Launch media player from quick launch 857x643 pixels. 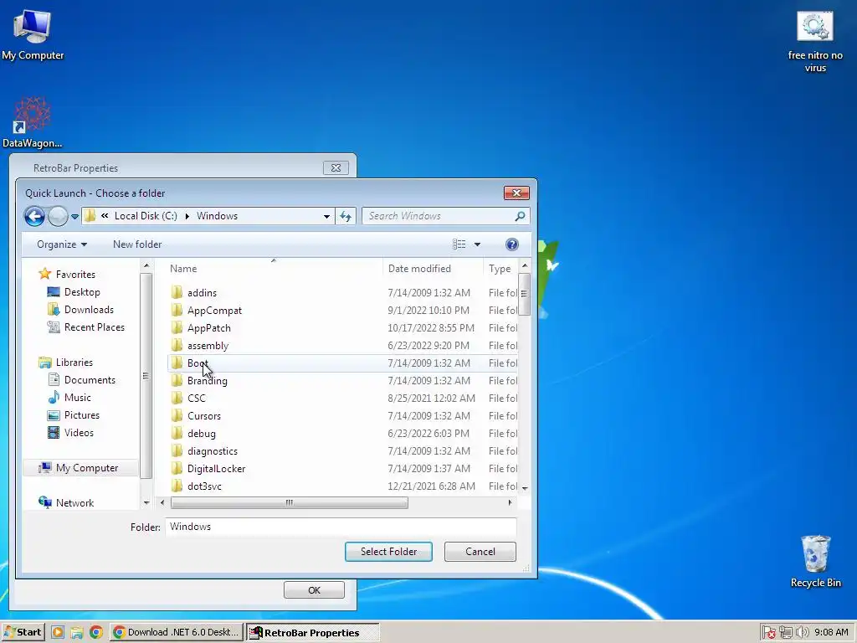tap(58, 633)
